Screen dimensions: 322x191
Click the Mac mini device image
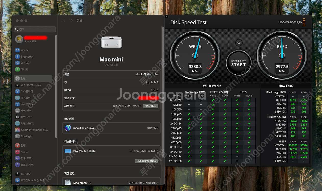coord(111,42)
